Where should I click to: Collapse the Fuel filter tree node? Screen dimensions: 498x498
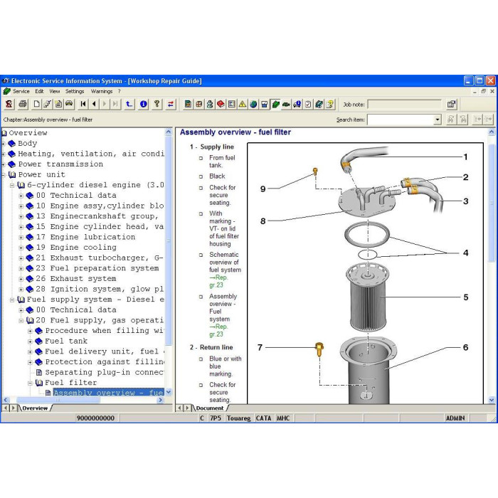point(30,383)
